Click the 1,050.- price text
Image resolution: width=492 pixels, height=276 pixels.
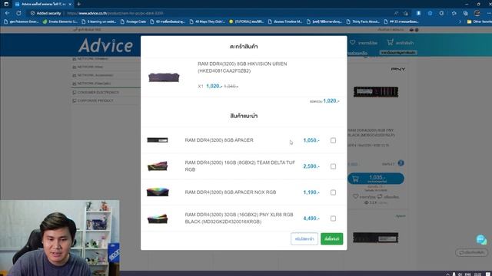pyautogui.click(x=311, y=140)
